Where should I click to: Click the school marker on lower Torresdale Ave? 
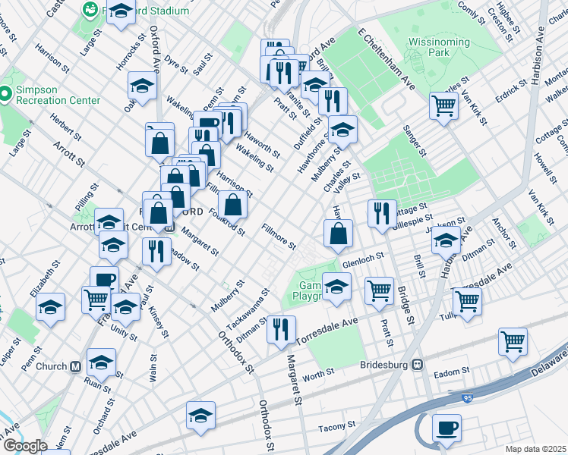pos(201,419)
